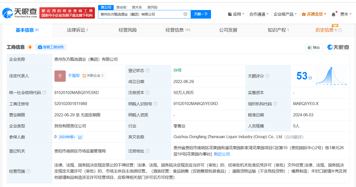Image resolution: width=356 pixels, height=187 pixels.
Task: Click help icon beside 统一社会信用代码
Action: coord(44,92)
